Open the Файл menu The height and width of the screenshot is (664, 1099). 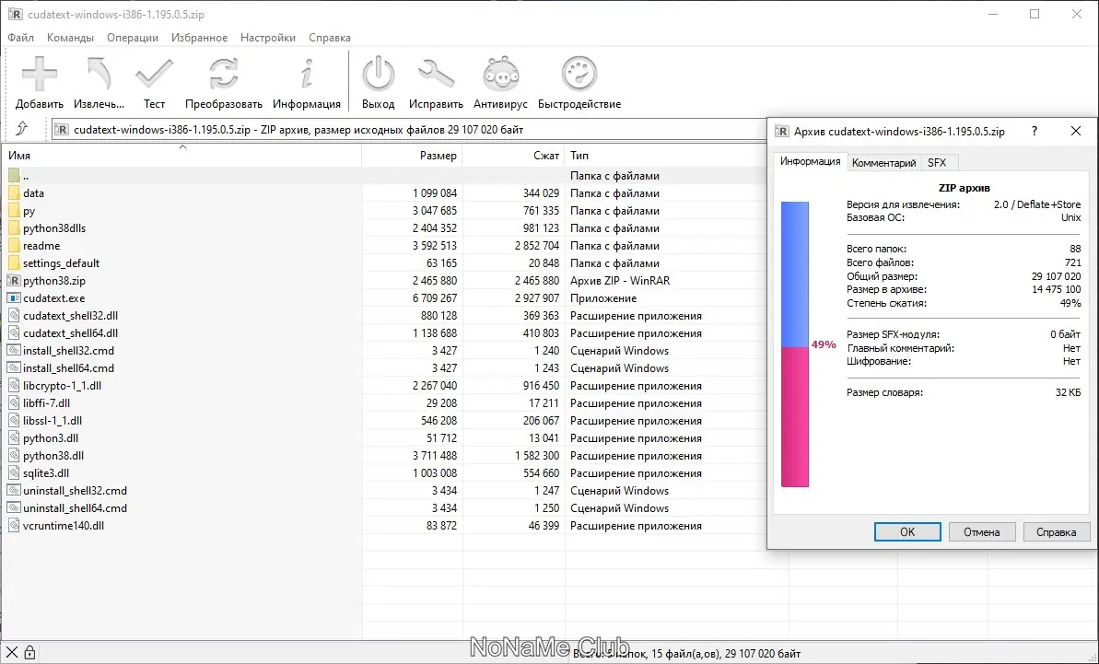click(x=21, y=38)
